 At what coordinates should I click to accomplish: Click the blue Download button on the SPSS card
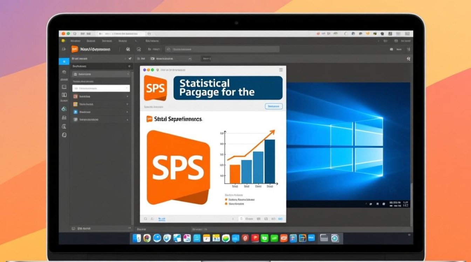point(274,106)
